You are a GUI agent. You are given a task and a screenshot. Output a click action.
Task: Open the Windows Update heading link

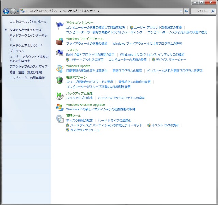point(78,66)
